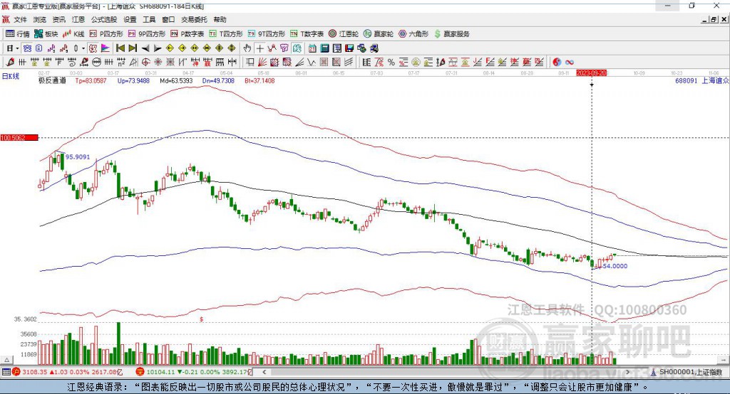Restore the inner chart window
The width and height of the screenshot is (730, 394).
[x=714, y=19]
